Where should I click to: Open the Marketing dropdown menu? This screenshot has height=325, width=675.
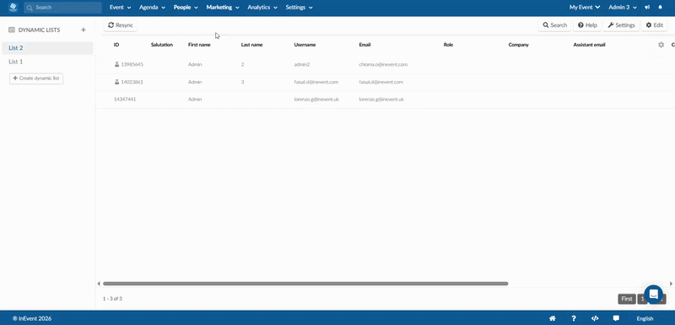223,8
